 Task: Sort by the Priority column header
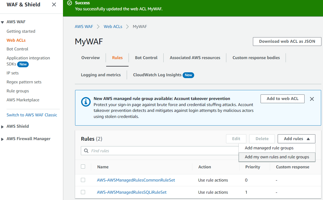pyautogui.click(x=253, y=167)
